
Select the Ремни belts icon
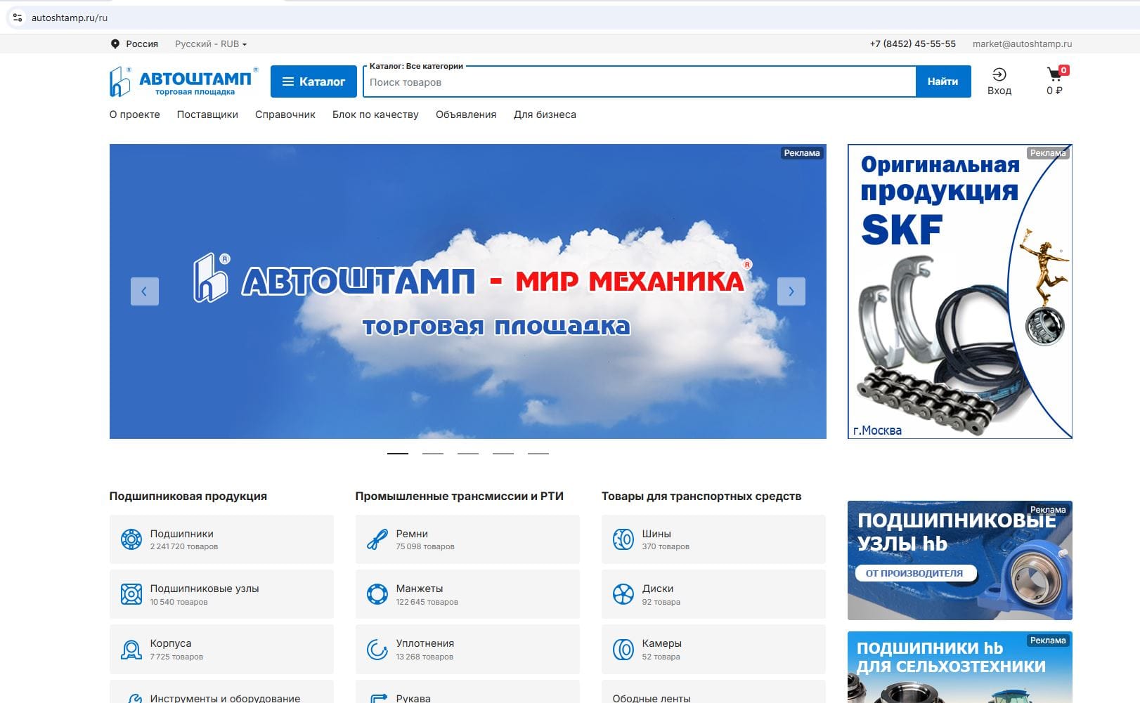(376, 537)
